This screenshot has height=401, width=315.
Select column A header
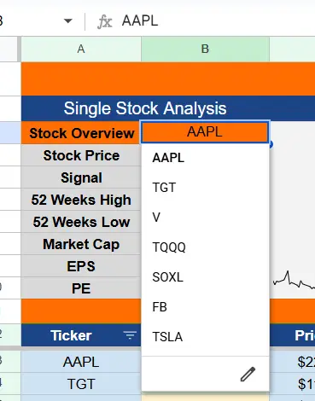coord(81,49)
